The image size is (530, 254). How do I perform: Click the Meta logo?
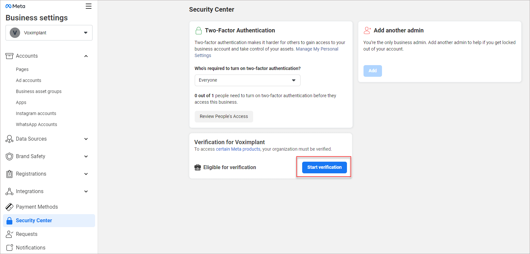pos(15,6)
